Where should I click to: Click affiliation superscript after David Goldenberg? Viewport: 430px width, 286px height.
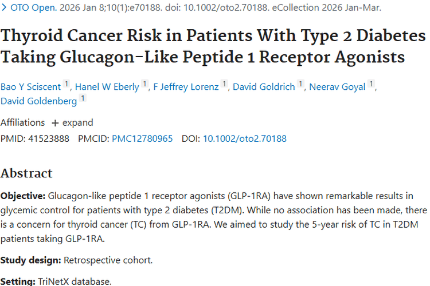(x=83, y=100)
